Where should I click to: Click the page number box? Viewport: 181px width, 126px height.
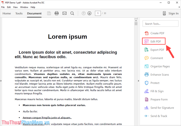coord(98,13)
